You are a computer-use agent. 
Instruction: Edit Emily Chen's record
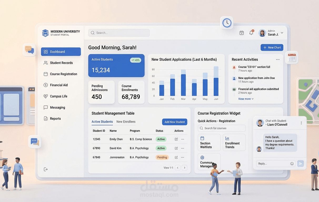176,139
